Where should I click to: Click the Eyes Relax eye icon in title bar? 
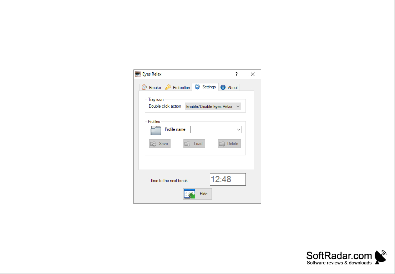click(137, 74)
